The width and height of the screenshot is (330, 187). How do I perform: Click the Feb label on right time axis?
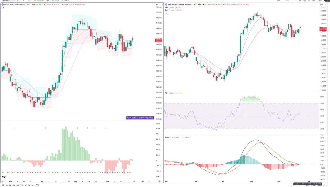pos(166,181)
